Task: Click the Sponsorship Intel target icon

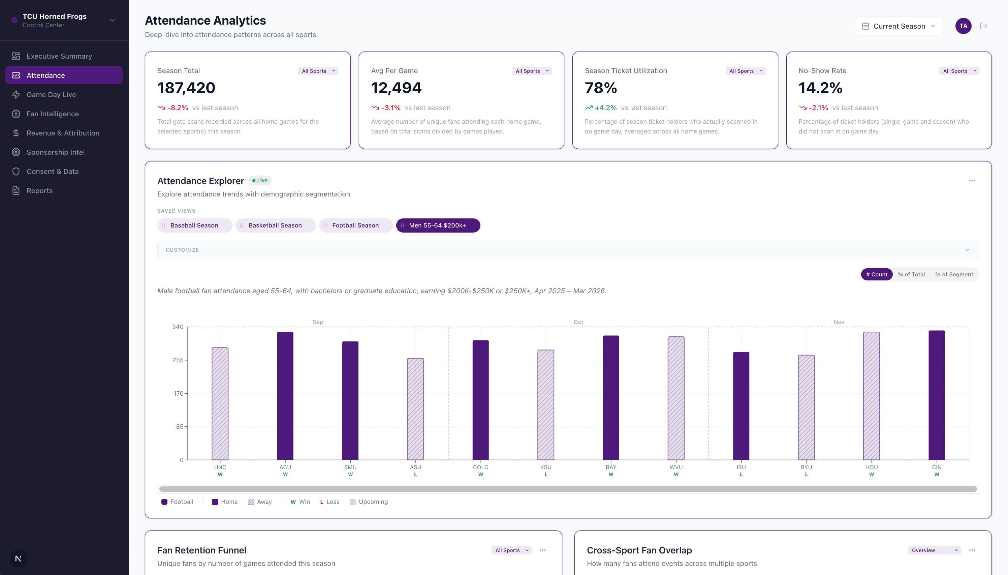Action: pyautogui.click(x=16, y=152)
